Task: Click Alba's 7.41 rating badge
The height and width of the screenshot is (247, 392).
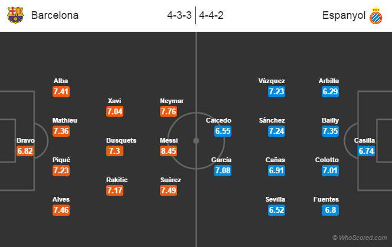Action: [61, 91]
